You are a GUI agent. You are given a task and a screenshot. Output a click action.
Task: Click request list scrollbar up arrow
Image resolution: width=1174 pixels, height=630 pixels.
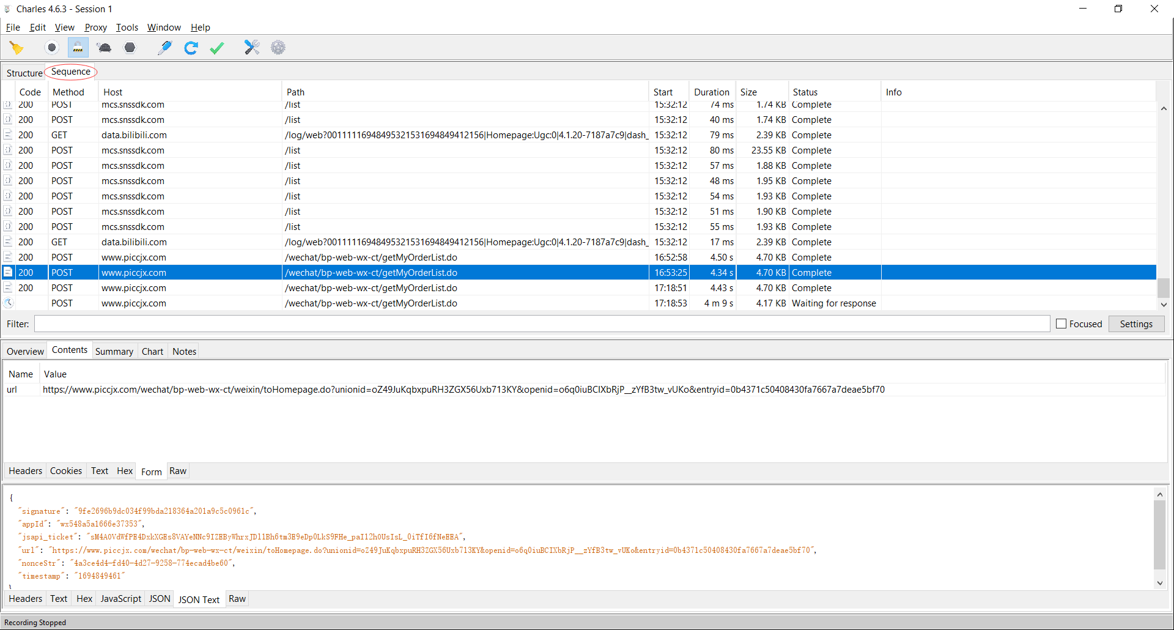pyautogui.click(x=1164, y=108)
